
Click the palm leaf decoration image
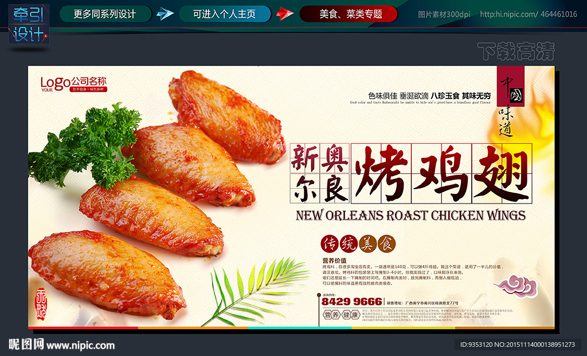(x=255, y=291)
